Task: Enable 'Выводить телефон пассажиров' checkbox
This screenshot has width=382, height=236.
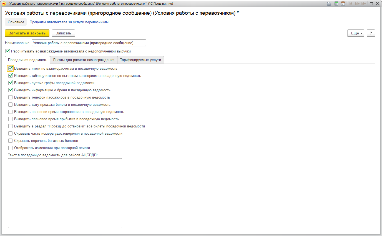Action: (x=11, y=97)
